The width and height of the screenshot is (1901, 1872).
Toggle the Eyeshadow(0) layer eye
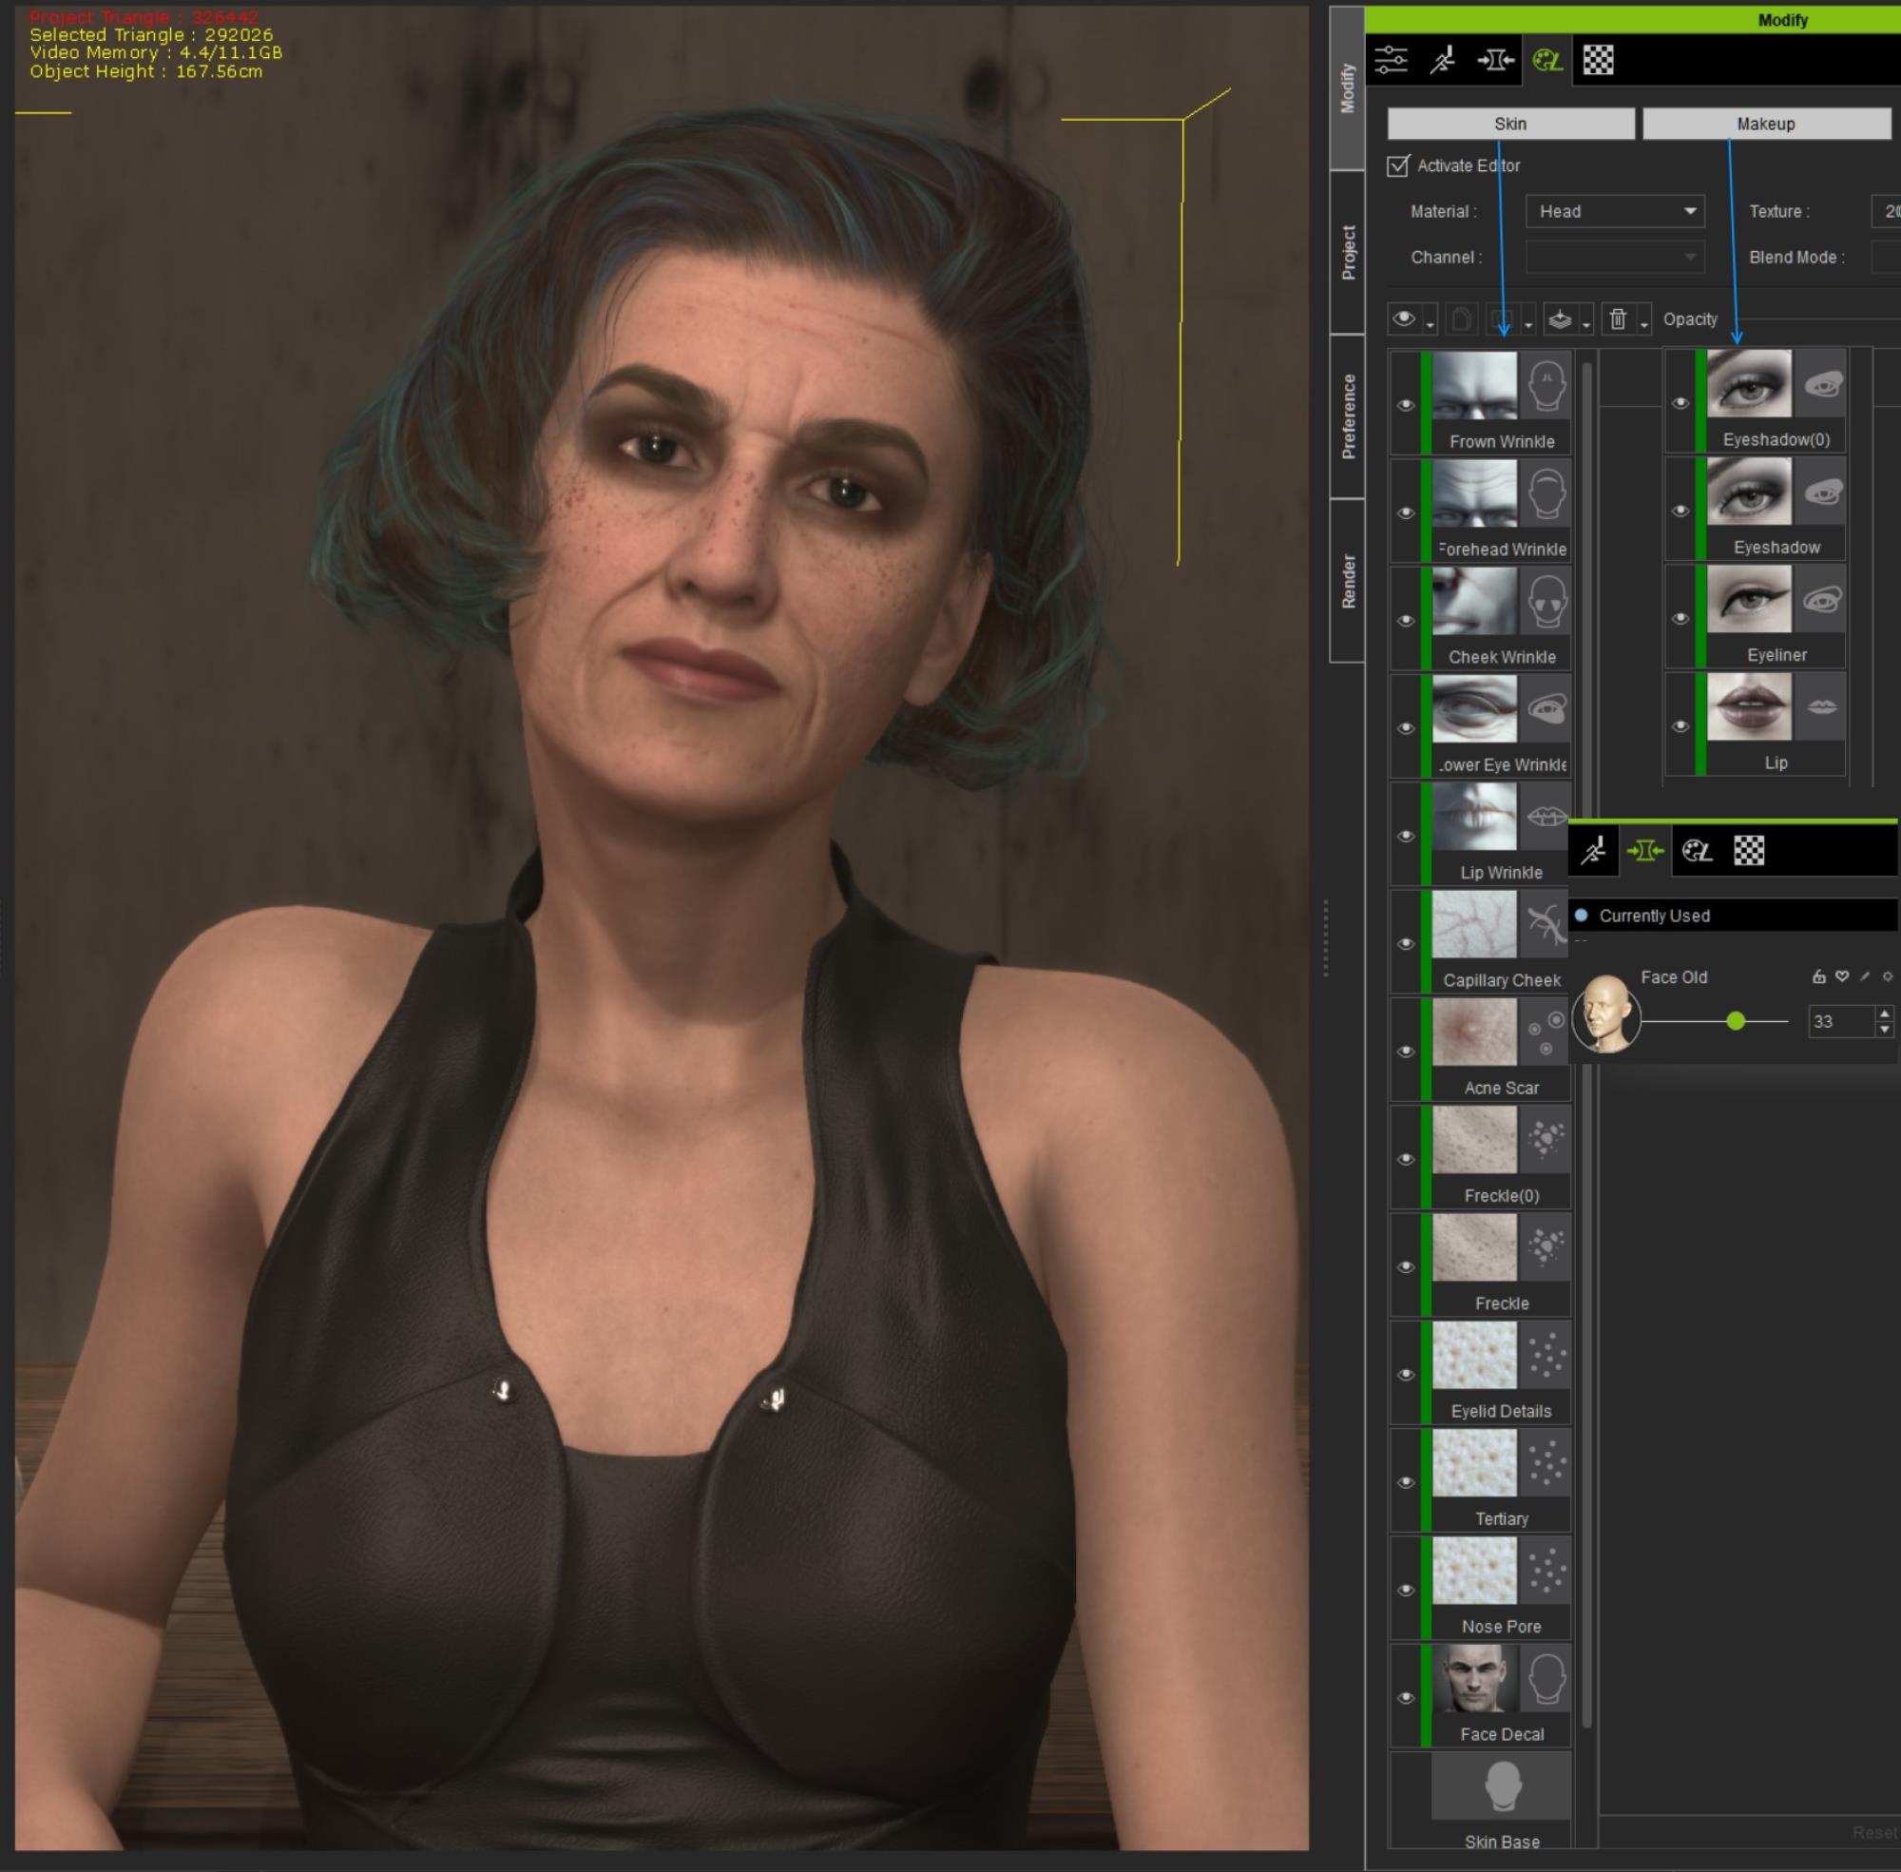[x=1680, y=403]
